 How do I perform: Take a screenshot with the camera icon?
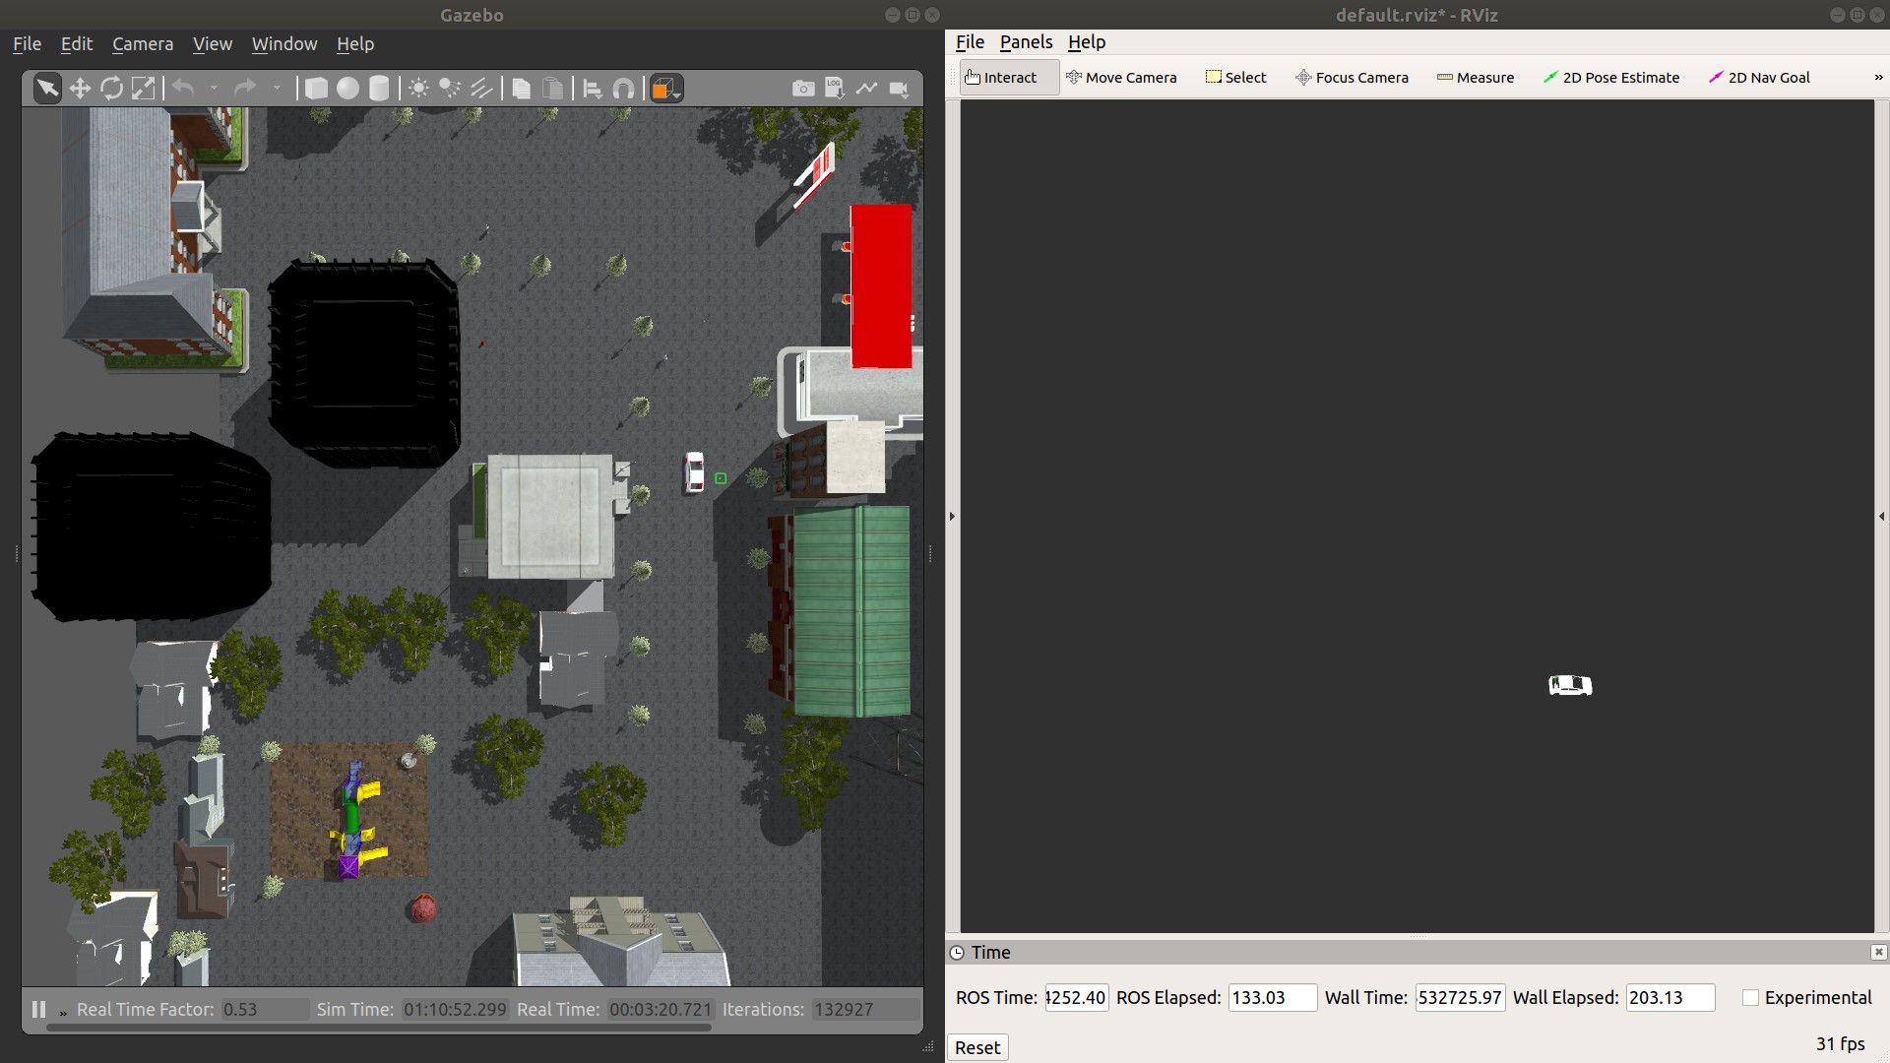pyautogui.click(x=803, y=89)
